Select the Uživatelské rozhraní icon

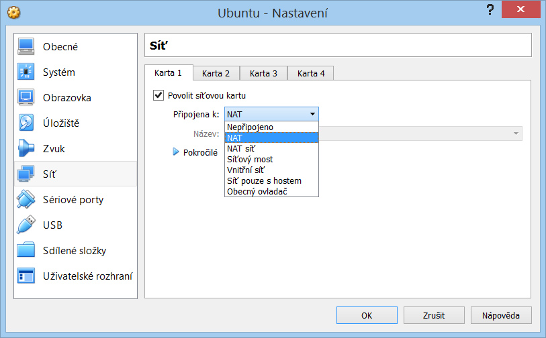pyautogui.click(x=26, y=276)
